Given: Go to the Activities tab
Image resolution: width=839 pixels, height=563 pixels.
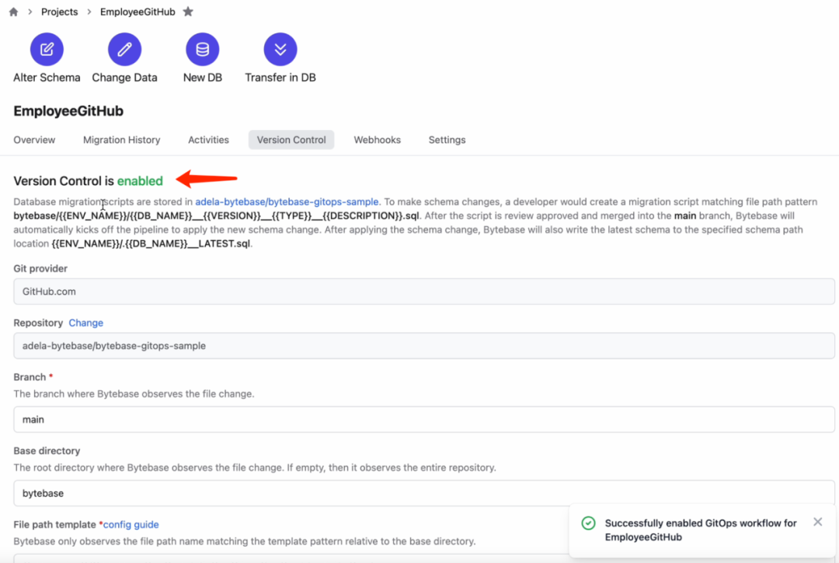Looking at the screenshot, I should [208, 140].
